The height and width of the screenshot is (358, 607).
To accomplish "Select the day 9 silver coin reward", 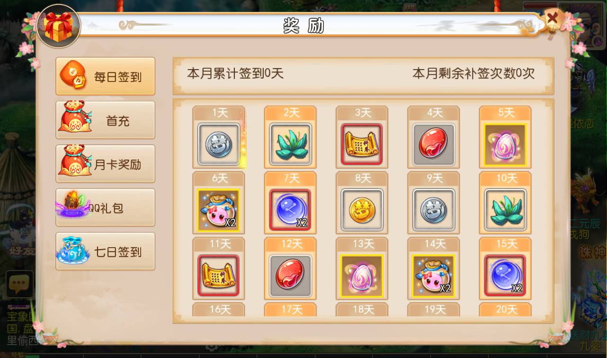I will [433, 210].
